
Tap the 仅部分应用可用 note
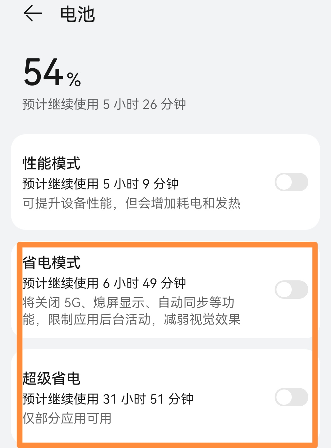pyautogui.click(x=67, y=418)
